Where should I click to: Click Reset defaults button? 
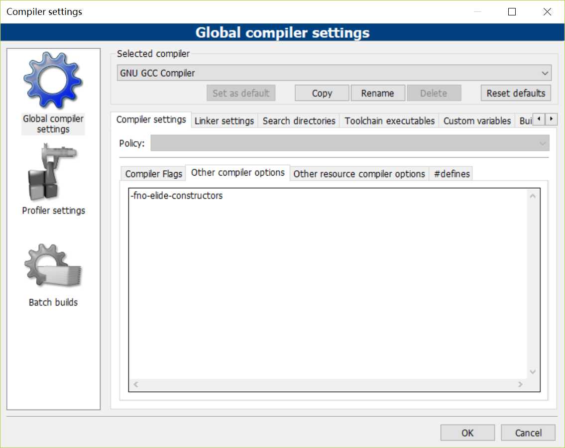click(516, 93)
